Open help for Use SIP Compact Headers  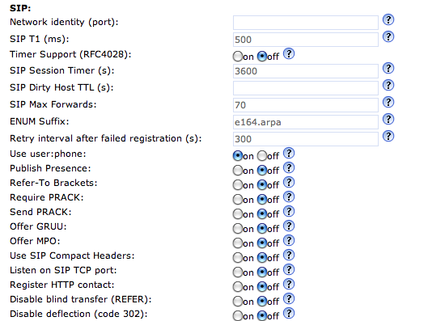(x=289, y=255)
